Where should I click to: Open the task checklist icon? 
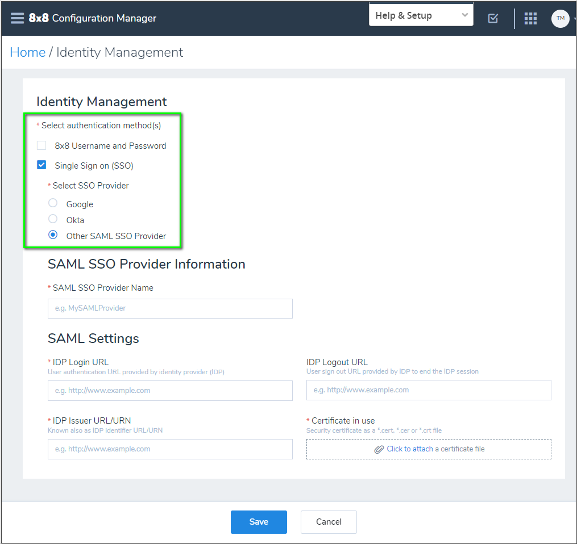tap(493, 18)
